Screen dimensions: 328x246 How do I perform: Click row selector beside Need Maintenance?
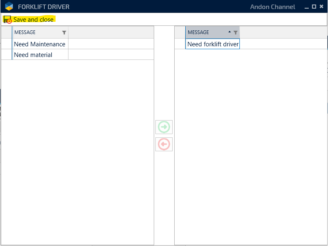(x=7, y=44)
